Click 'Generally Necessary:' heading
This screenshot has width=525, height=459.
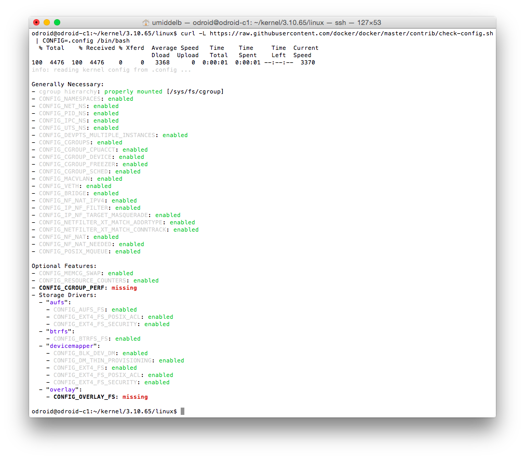68,84
